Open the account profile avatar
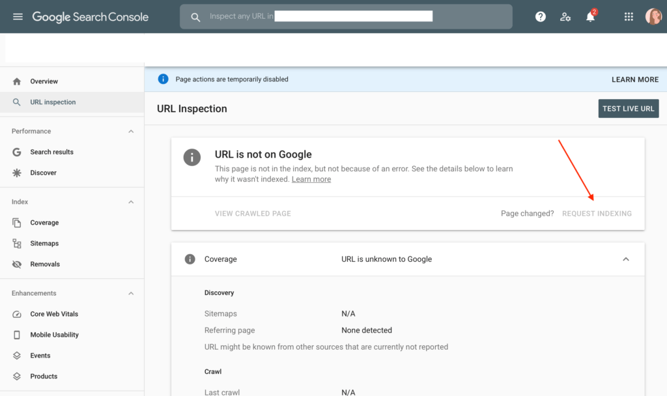 coord(653,16)
